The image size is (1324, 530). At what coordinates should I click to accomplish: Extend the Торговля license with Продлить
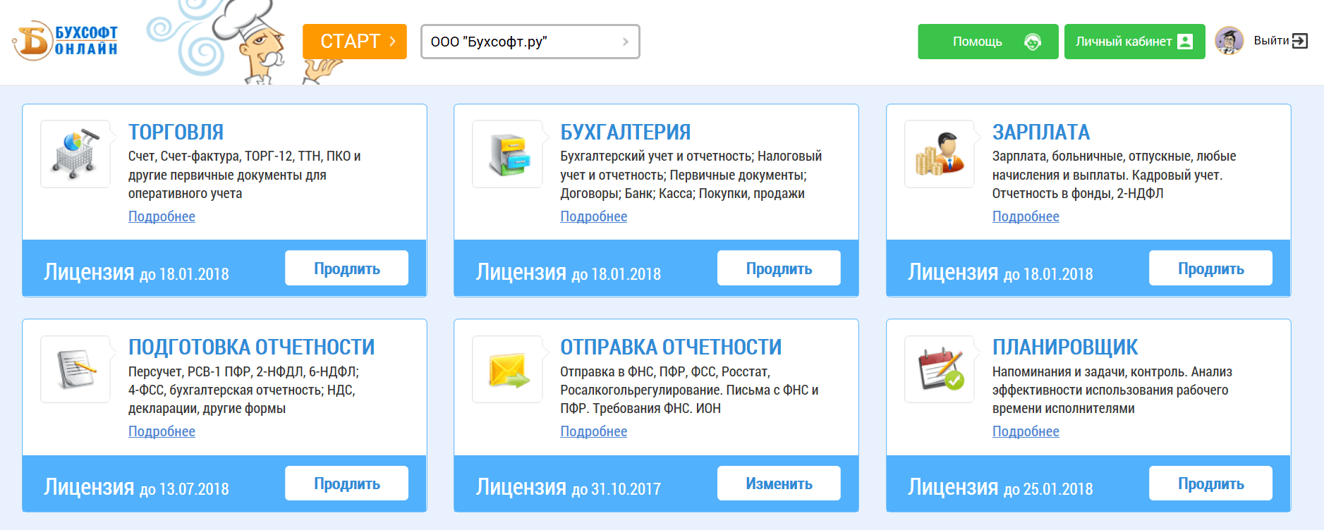[x=346, y=269]
